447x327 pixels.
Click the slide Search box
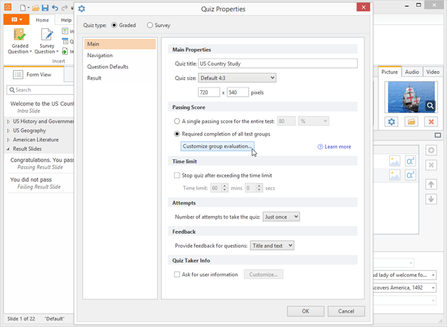point(40,90)
